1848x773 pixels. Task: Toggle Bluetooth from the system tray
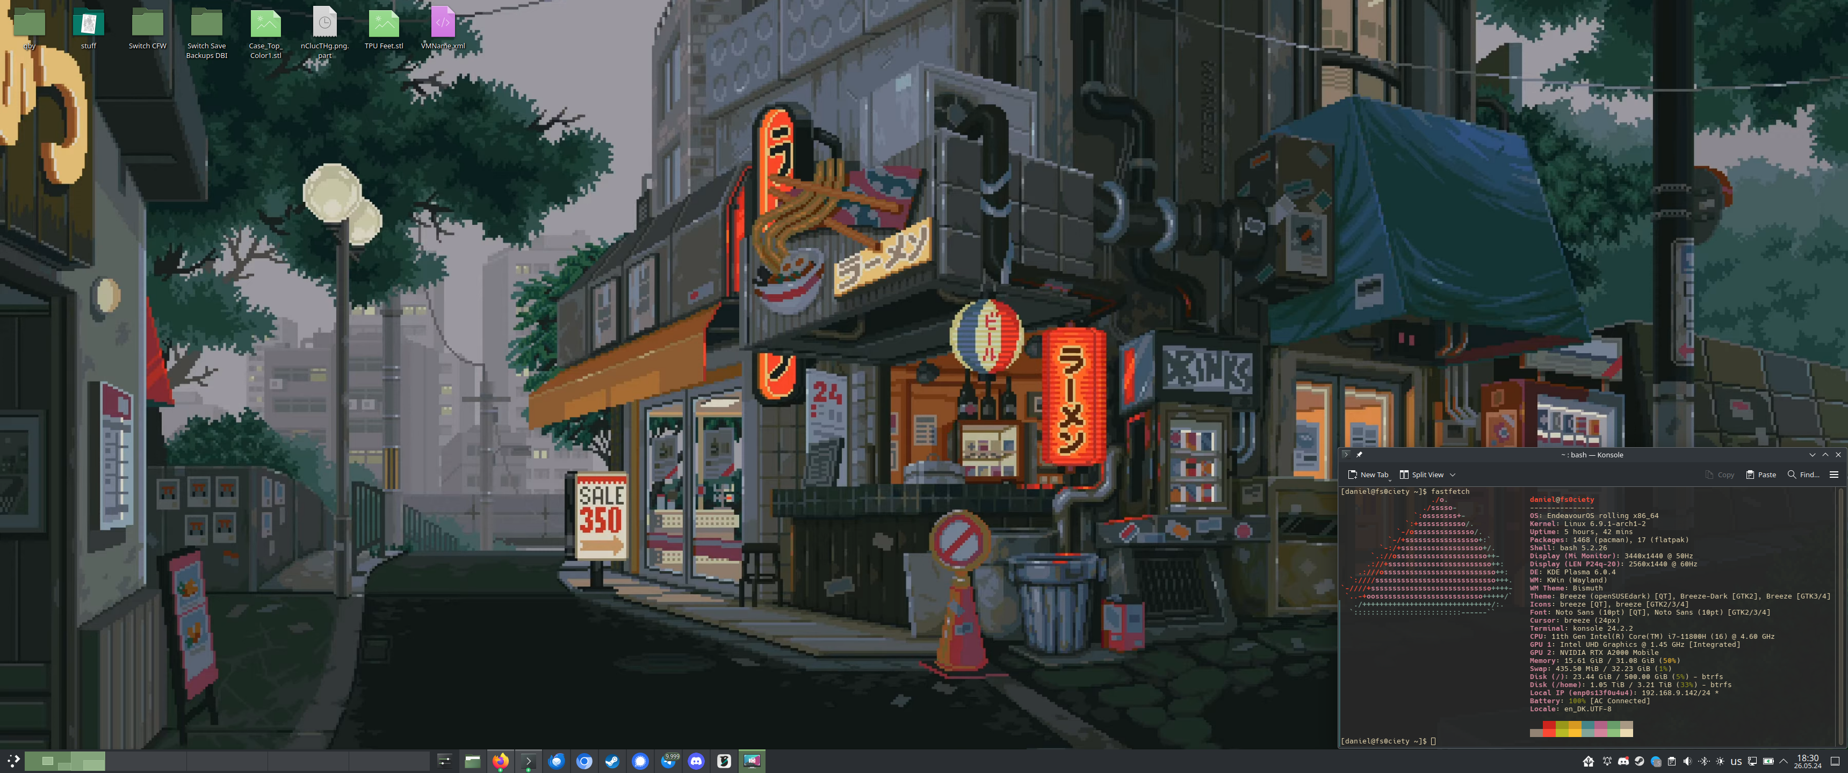pyautogui.click(x=1704, y=762)
